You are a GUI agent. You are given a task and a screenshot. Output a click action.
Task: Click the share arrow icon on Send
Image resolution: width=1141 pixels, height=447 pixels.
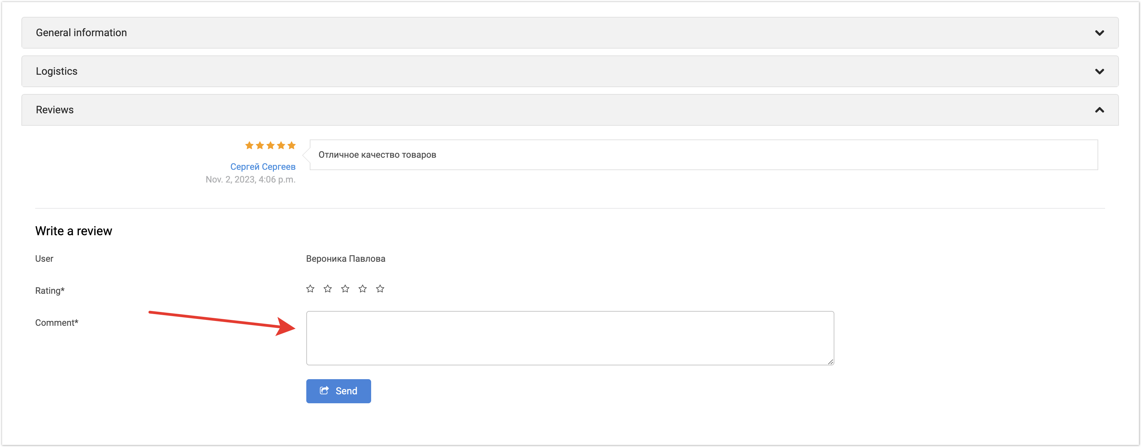pyautogui.click(x=324, y=391)
